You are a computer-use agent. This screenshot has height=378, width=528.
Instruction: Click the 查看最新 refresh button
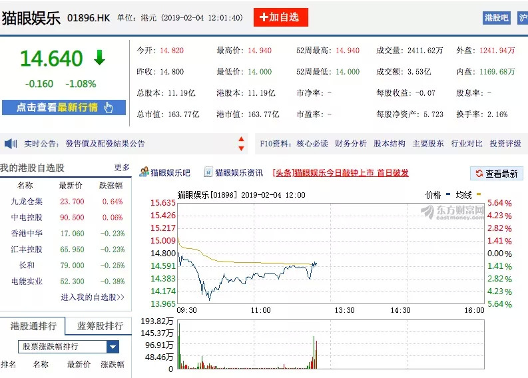[x=496, y=174]
